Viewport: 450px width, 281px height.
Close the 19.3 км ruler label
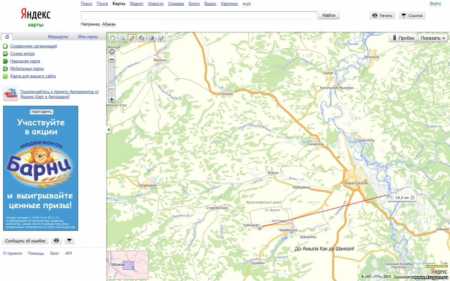(x=412, y=197)
